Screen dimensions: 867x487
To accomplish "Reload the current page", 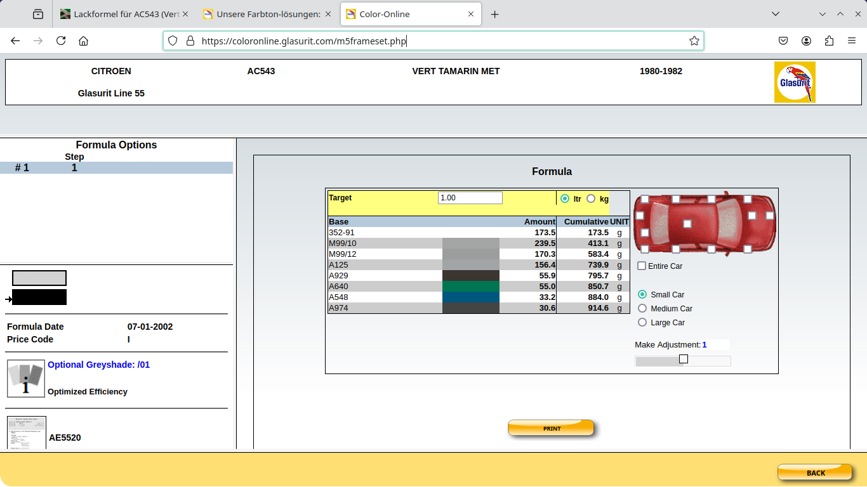I will point(61,41).
